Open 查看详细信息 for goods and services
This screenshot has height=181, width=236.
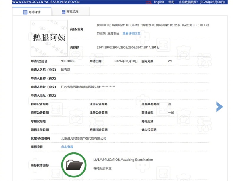(132, 33)
